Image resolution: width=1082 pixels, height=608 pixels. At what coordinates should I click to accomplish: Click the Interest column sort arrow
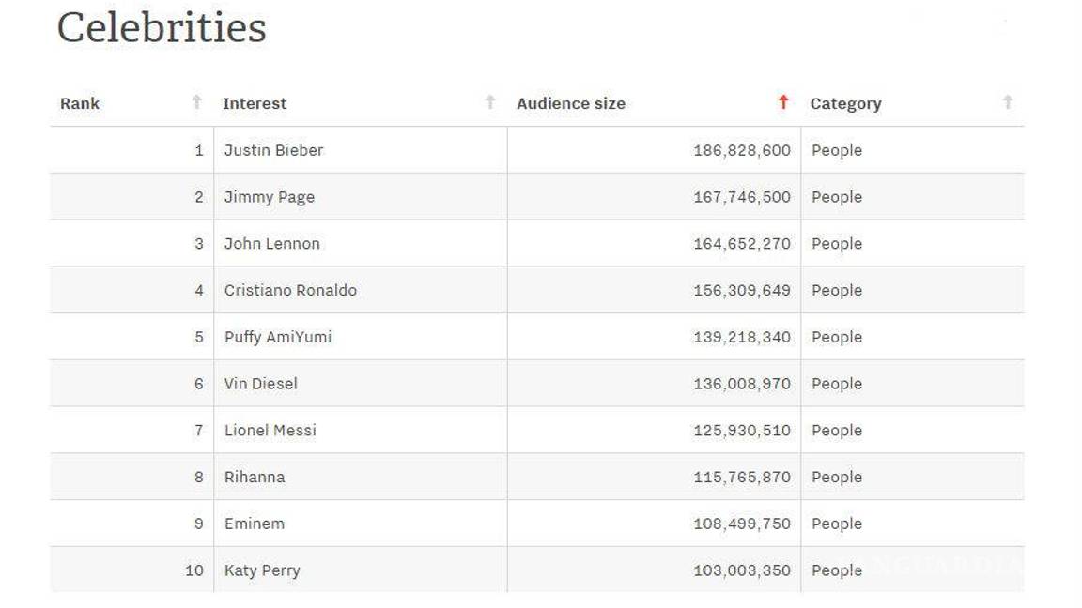click(489, 102)
